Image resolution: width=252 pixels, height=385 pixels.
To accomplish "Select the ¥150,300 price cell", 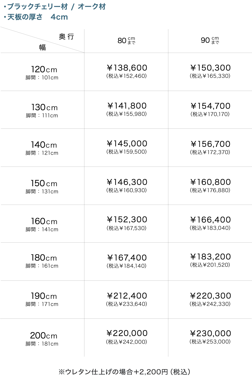I will coord(210,68).
